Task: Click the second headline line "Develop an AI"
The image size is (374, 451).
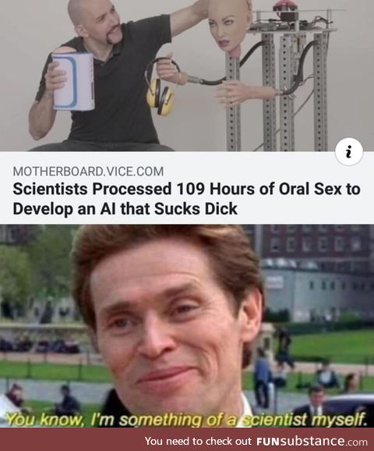Action: coord(125,209)
